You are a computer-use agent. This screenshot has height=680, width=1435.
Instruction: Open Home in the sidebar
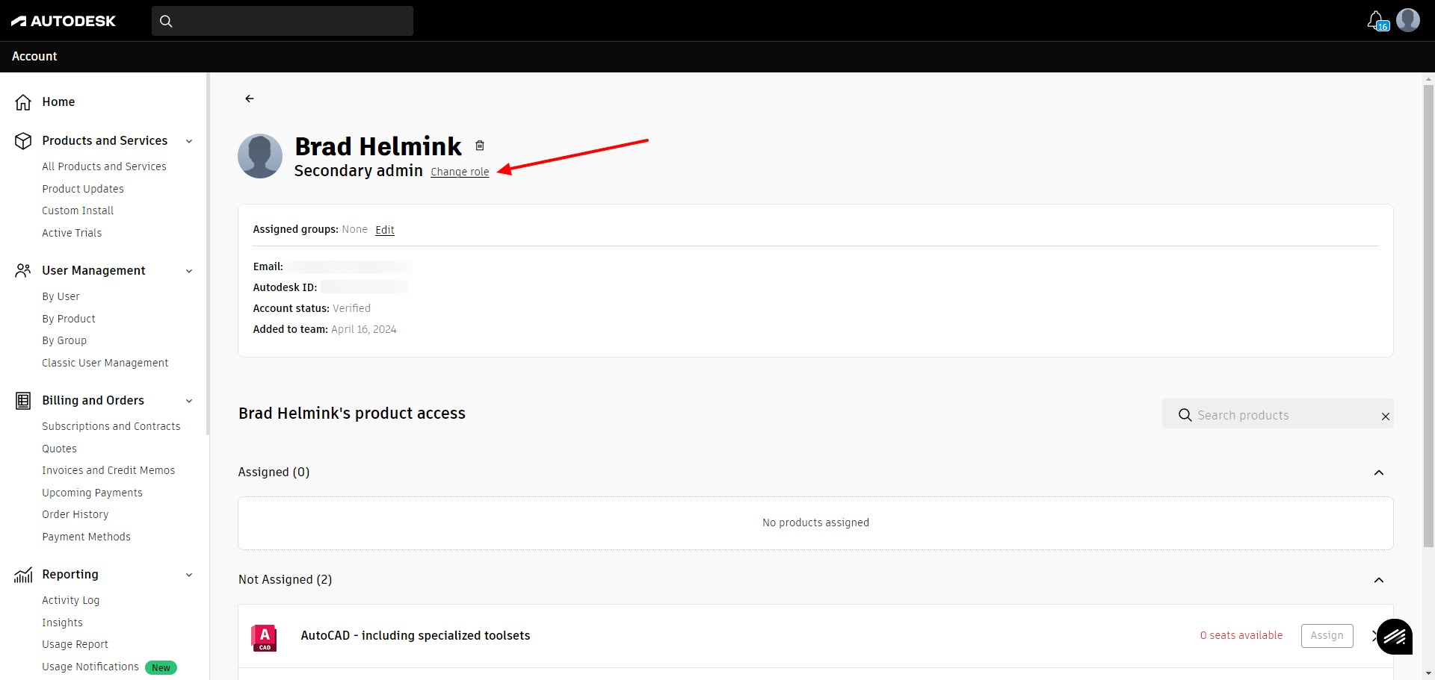pos(58,102)
